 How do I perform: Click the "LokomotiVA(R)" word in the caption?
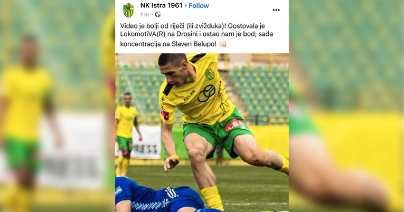coord(143,34)
